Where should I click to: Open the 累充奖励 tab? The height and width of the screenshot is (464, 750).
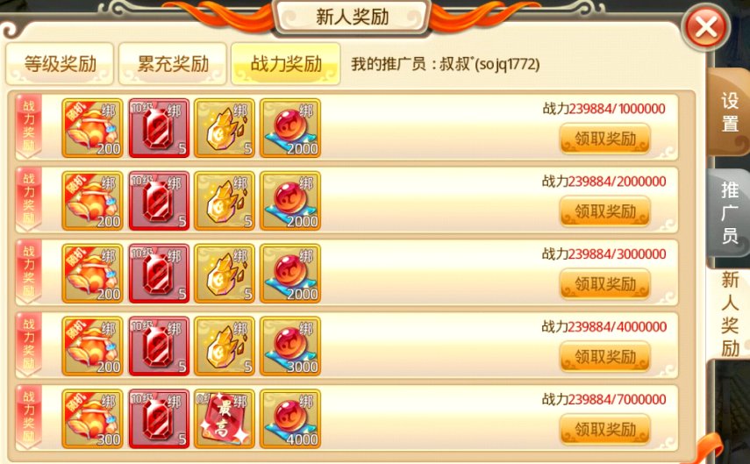(173, 64)
